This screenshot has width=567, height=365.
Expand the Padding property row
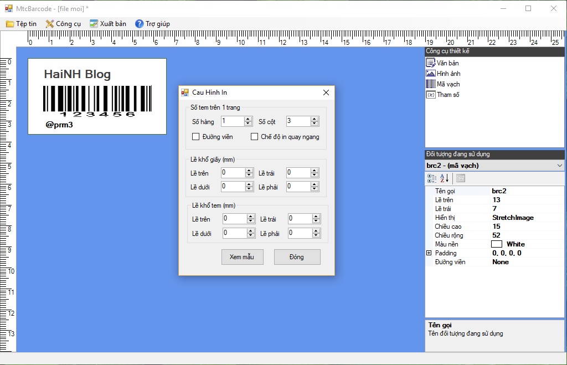pos(429,253)
